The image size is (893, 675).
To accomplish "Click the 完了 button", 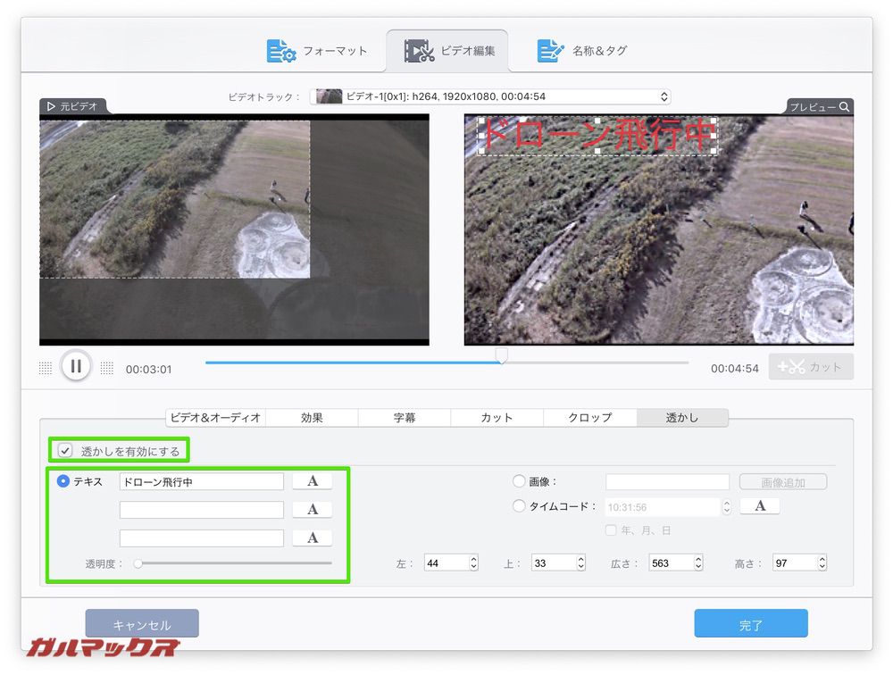I will tap(751, 623).
